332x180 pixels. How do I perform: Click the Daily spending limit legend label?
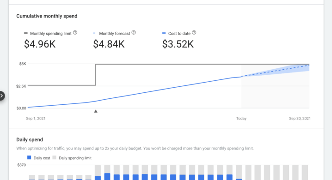(x=75, y=158)
